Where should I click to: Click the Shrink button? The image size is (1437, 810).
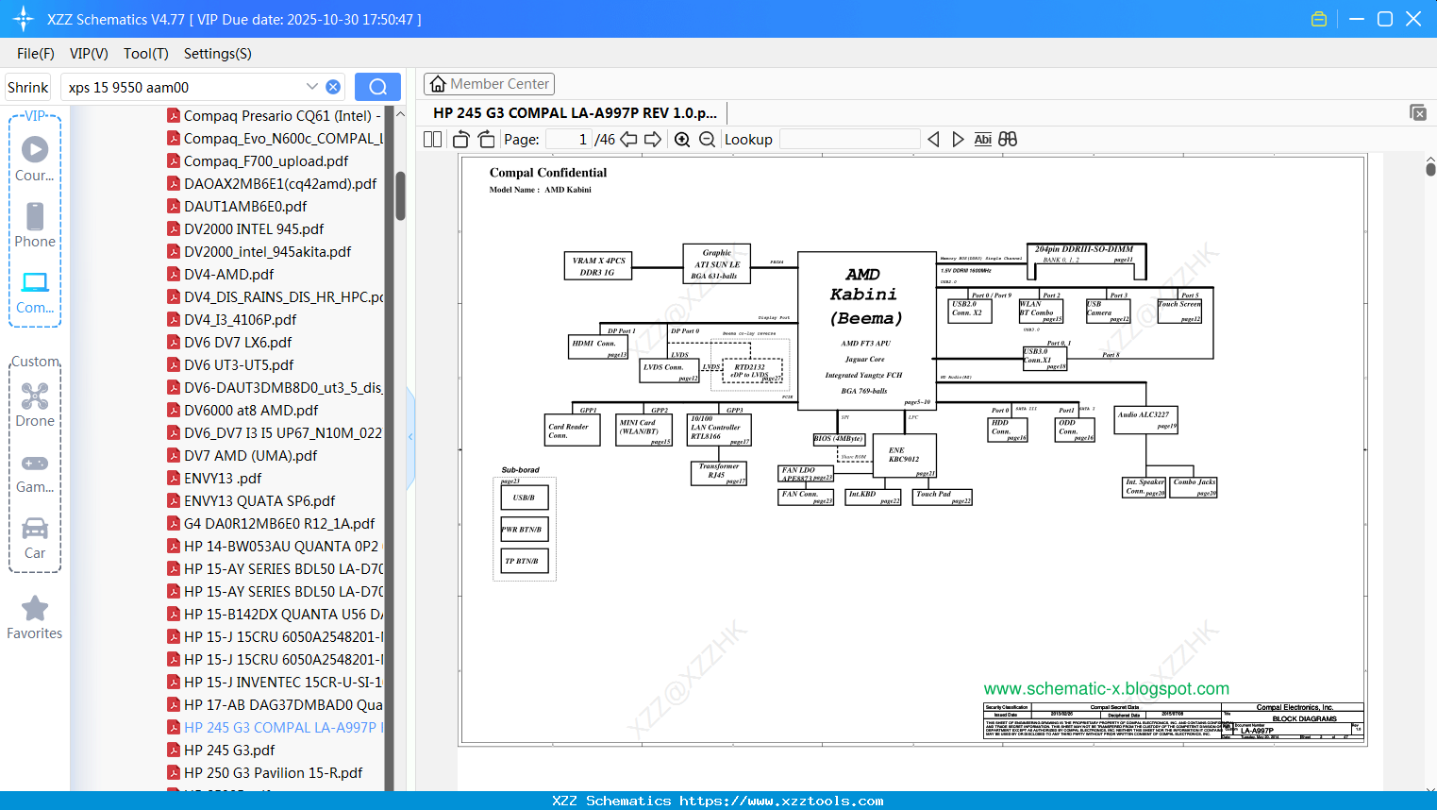[27, 87]
